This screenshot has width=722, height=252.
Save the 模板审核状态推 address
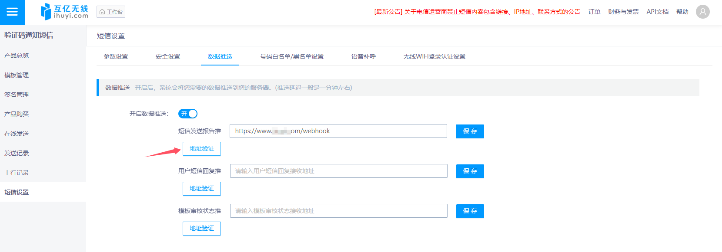pos(470,211)
